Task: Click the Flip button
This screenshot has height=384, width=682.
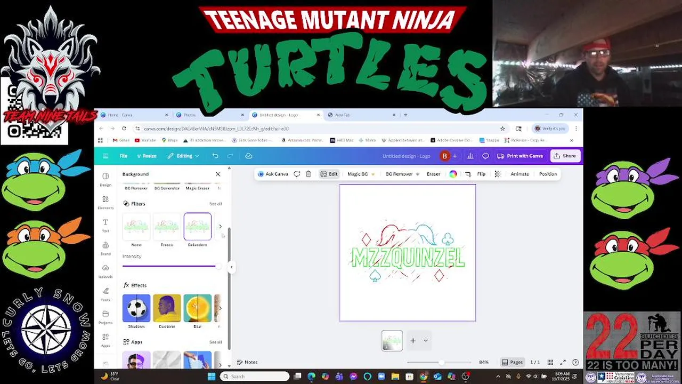Action: pyautogui.click(x=481, y=174)
